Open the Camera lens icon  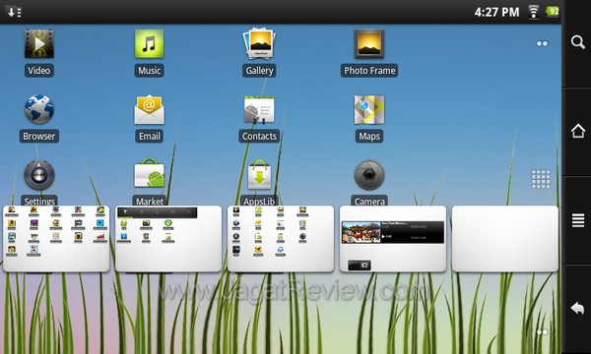click(x=369, y=175)
